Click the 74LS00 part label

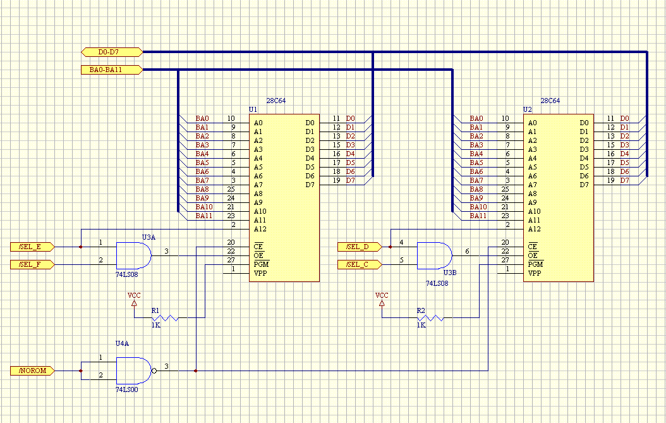pyautogui.click(x=127, y=389)
